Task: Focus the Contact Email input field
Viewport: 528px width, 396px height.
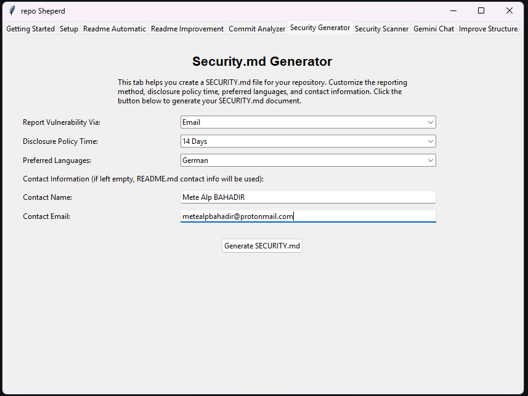Action: [x=308, y=216]
